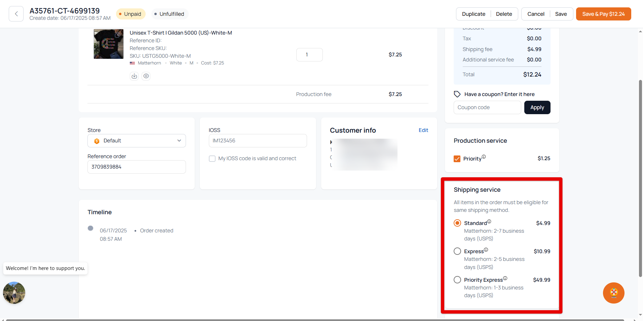
Task: Click Save & Pay $12.24 button
Action: (x=603, y=14)
